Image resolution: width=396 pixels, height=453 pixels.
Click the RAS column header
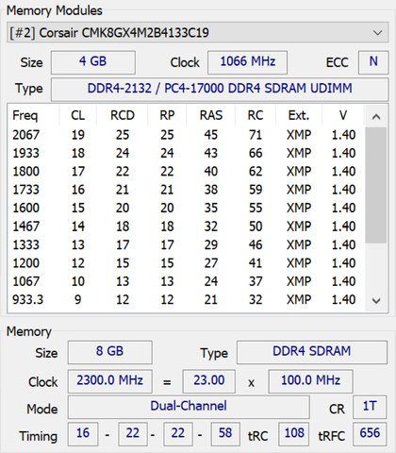click(x=211, y=115)
